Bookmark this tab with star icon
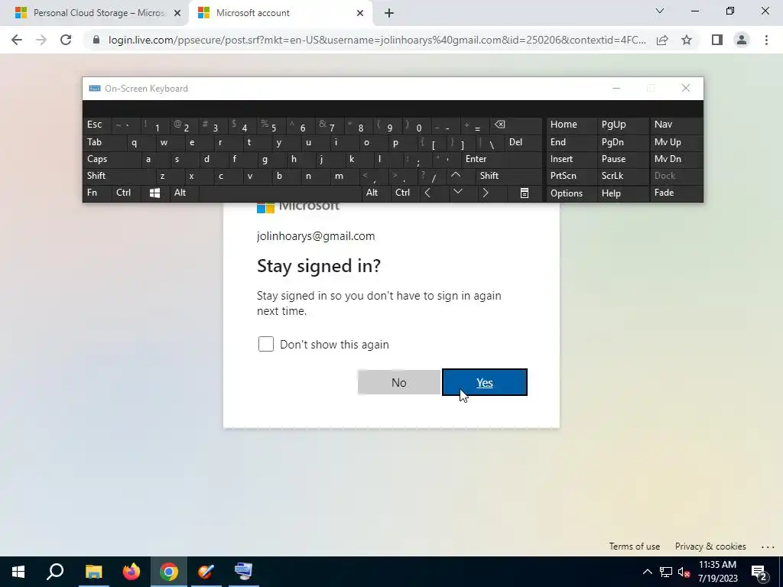Viewport: 783px width, 587px height. (x=687, y=40)
